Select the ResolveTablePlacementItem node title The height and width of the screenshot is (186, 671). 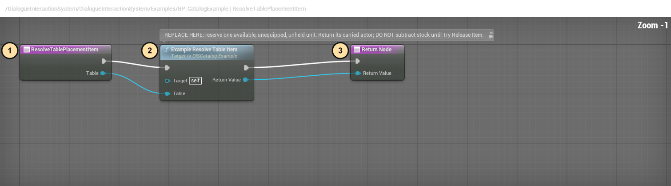point(64,50)
